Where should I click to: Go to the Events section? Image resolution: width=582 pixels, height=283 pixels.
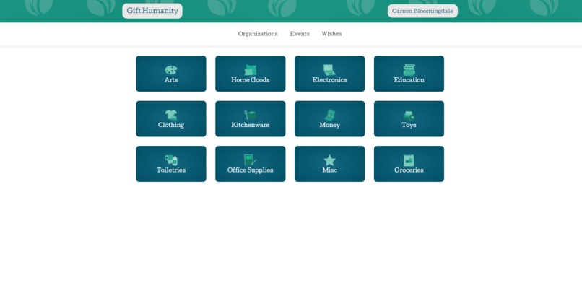tap(300, 34)
